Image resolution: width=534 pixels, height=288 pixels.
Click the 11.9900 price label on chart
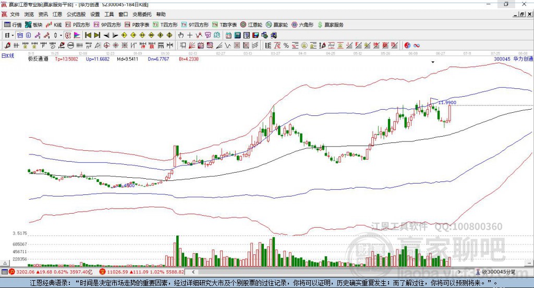pyautogui.click(x=447, y=102)
